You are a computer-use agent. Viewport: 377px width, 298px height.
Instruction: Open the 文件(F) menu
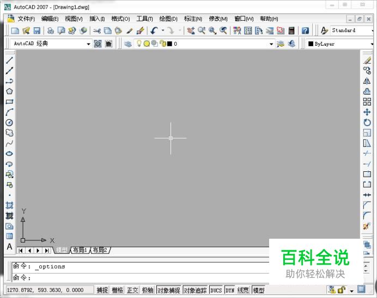26,18
